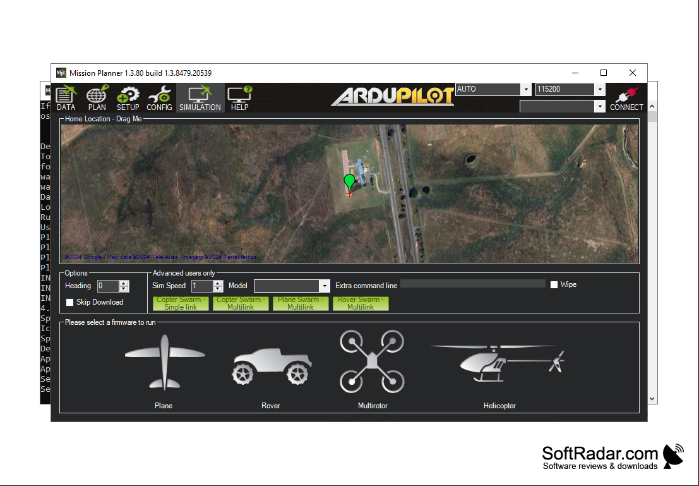699x486 pixels.
Task: Open the DATA flight data screen
Action: (66, 97)
